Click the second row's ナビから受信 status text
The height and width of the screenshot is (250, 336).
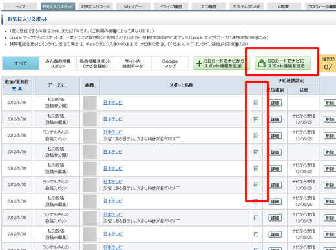304,116
